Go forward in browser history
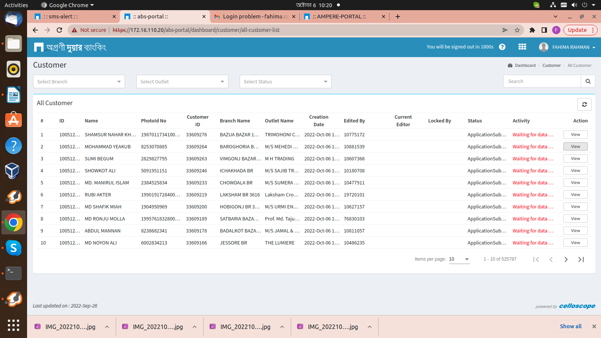The width and height of the screenshot is (601, 338). pos(47,30)
